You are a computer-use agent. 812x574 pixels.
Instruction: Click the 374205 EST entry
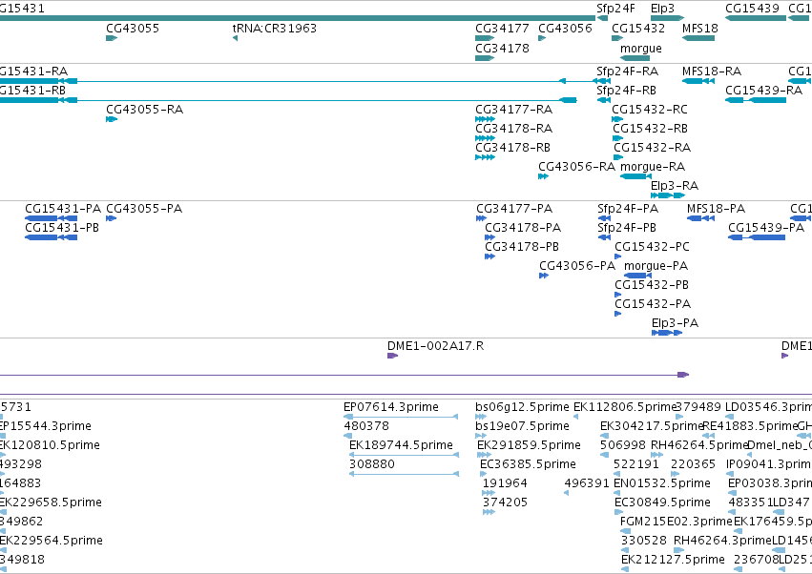489,512
